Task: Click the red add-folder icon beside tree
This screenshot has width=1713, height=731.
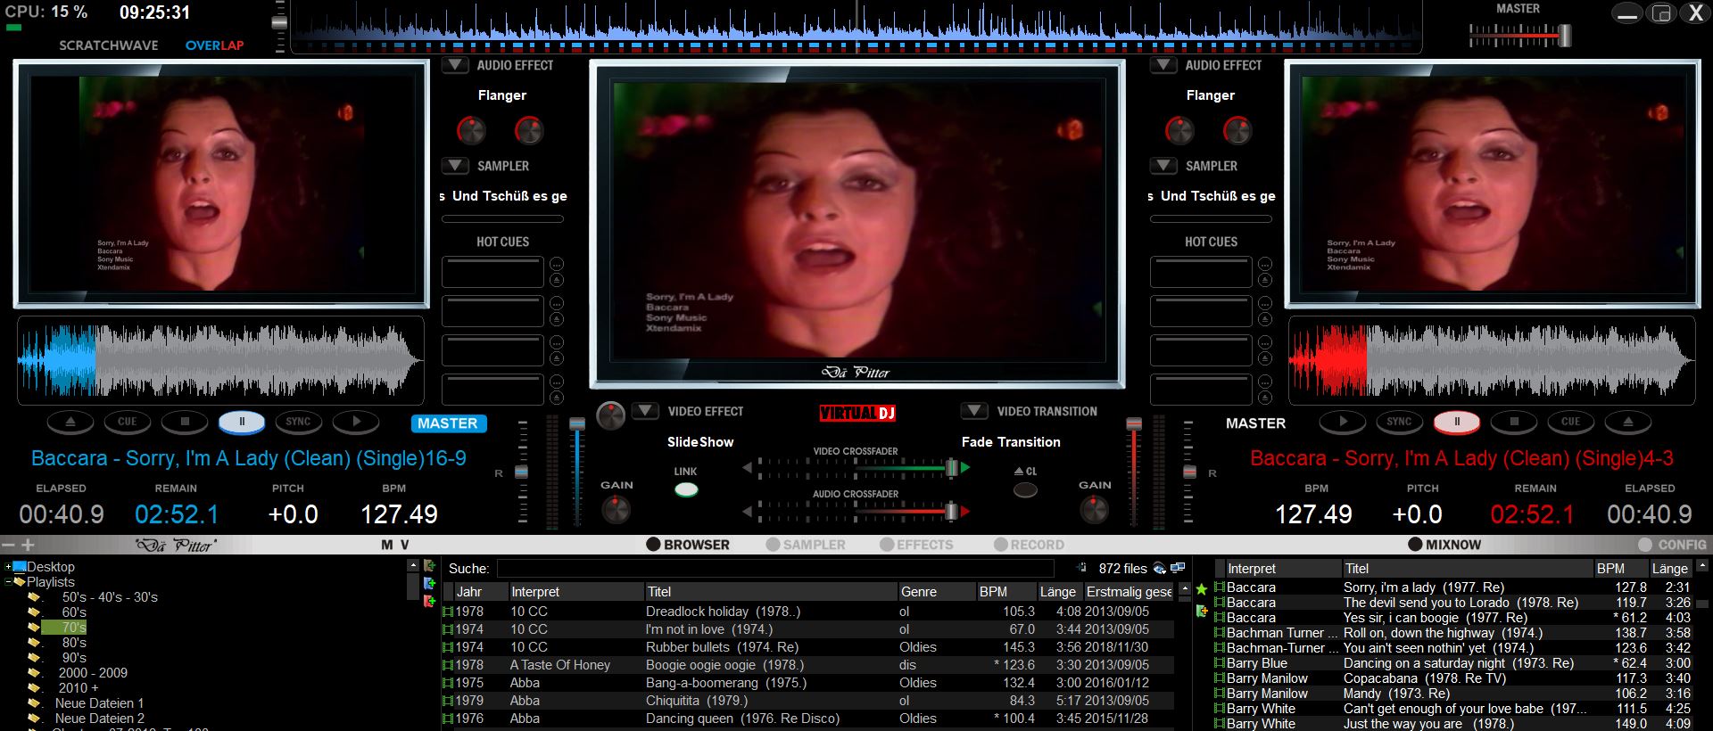Action: coord(429,602)
